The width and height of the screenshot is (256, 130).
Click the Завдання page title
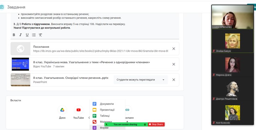[16, 7]
